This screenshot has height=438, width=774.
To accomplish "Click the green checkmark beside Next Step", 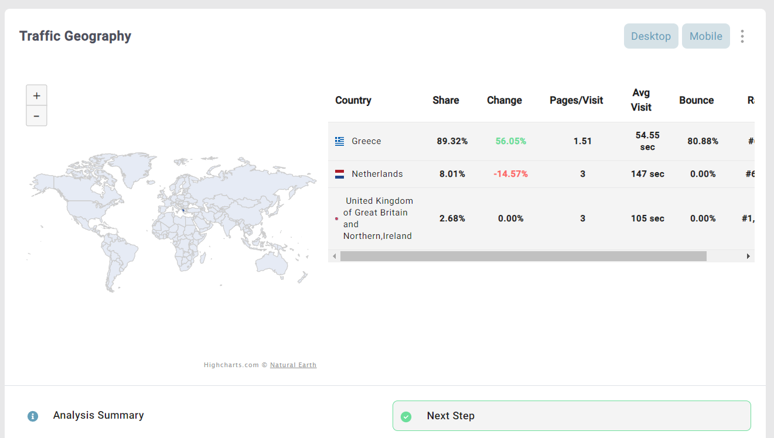I will pyautogui.click(x=406, y=416).
